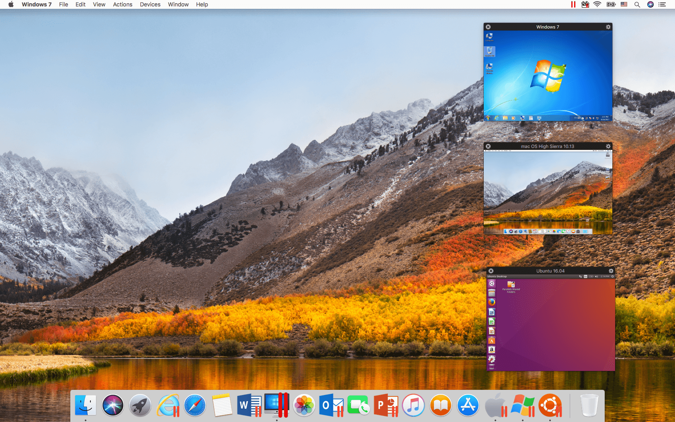Click Ubuntu Software orange bag icon
The height and width of the screenshot is (422, 675).
pyautogui.click(x=491, y=340)
